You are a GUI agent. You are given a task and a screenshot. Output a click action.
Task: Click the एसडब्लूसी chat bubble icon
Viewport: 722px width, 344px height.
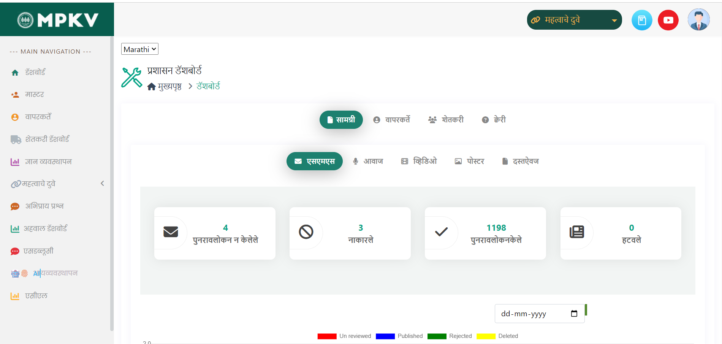(x=15, y=251)
